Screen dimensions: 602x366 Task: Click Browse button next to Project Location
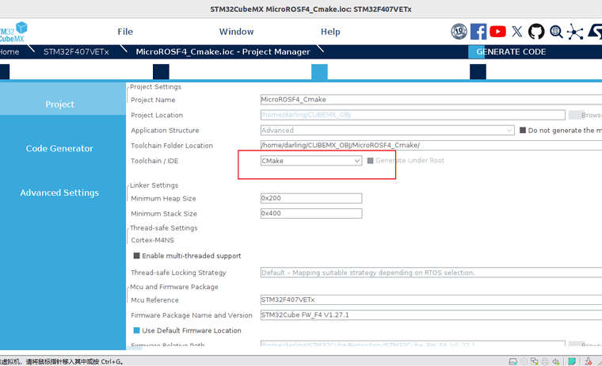click(x=585, y=115)
